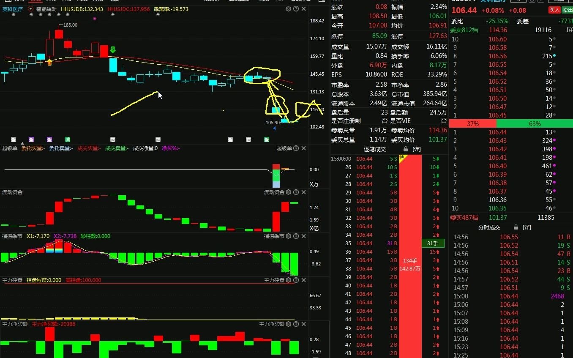Click the 主力净买额:-20386 value label

(x=54, y=324)
